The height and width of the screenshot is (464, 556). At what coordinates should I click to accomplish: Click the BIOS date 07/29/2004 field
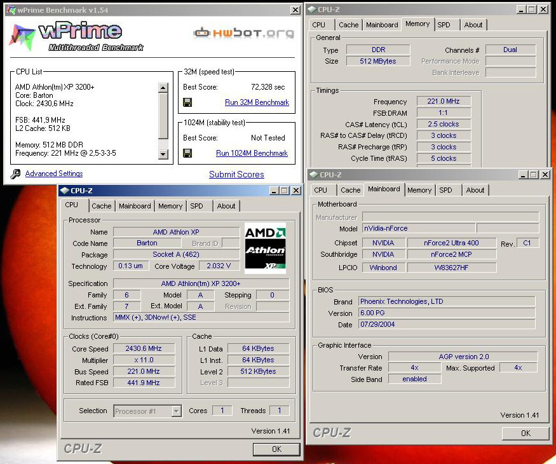pyautogui.click(x=447, y=324)
